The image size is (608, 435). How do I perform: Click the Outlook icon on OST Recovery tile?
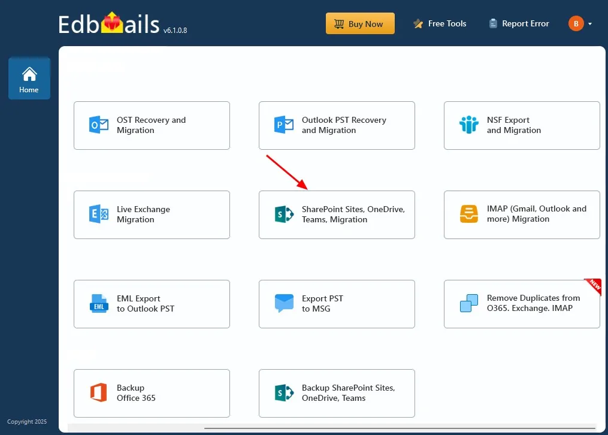pos(98,125)
